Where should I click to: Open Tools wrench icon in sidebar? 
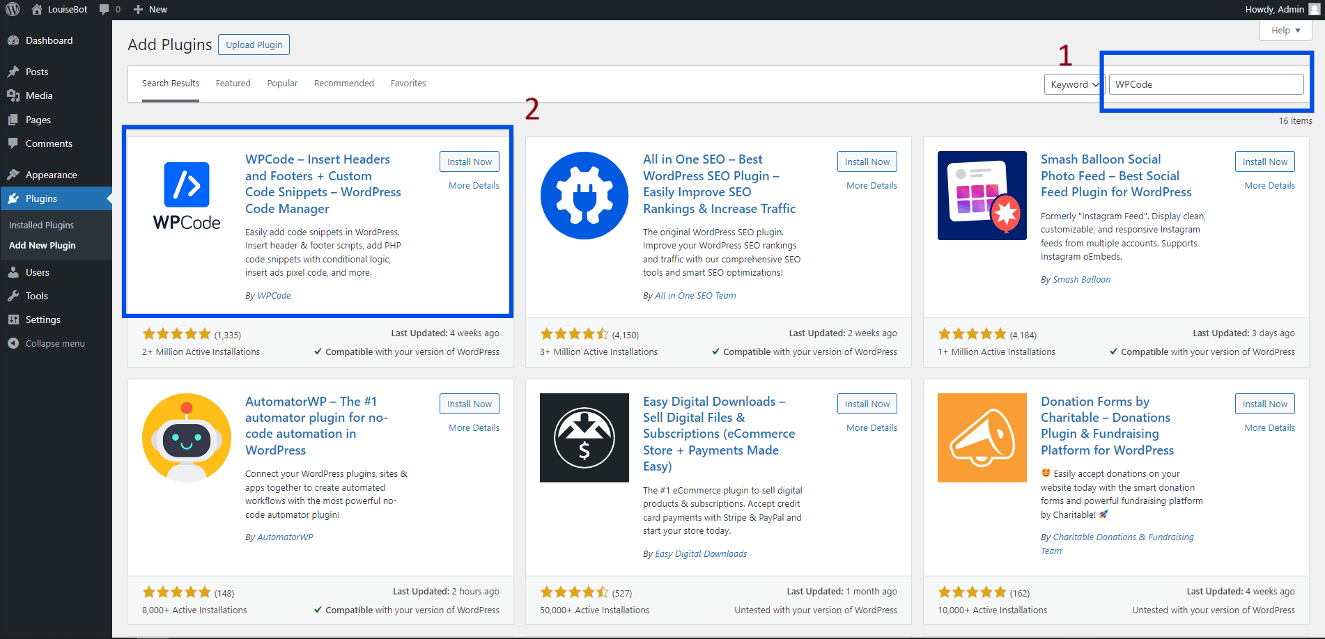click(x=13, y=296)
